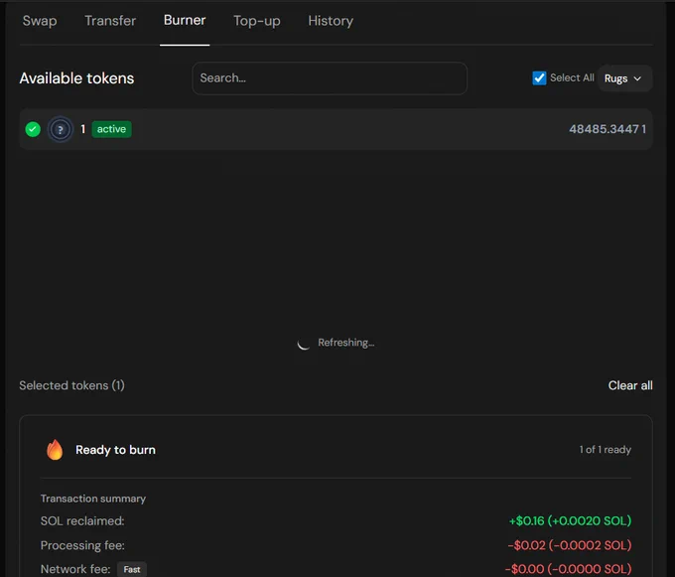Click the Available tokens heading
675x577 pixels.
[76, 78]
